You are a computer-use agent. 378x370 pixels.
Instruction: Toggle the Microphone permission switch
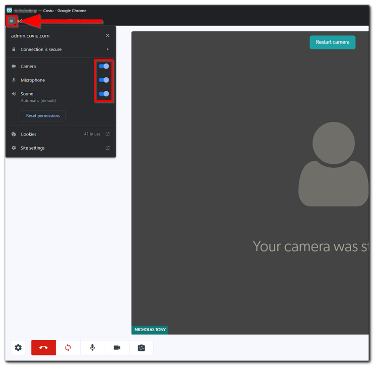click(x=104, y=80)
